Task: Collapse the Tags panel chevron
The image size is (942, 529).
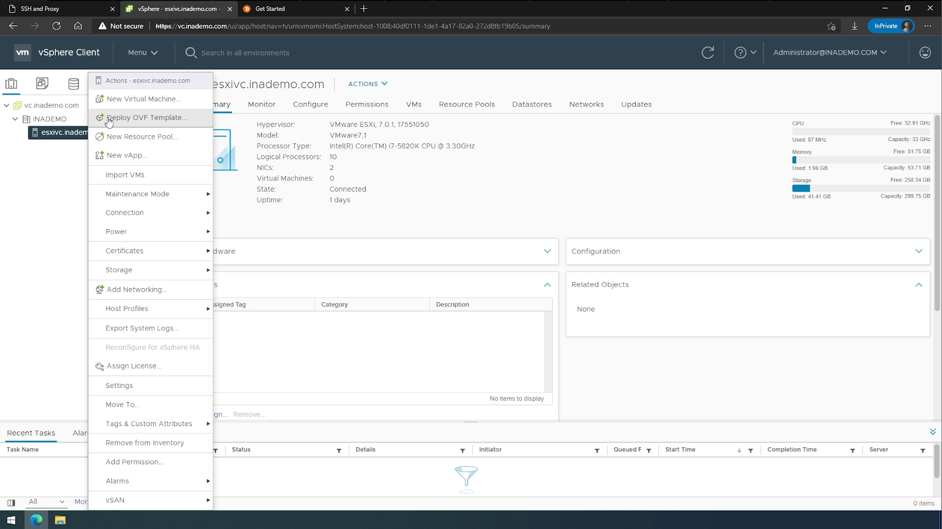Action: [x=548, y=284]
